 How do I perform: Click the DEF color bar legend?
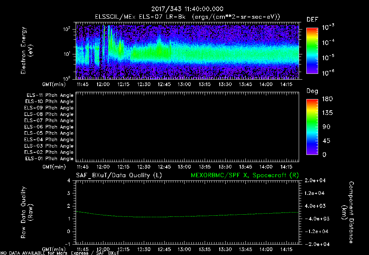pos(312,51)
